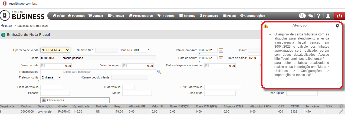The image size is (345, 115).
Task: Open Frete por conta dropdown
Action: (51, 77)
